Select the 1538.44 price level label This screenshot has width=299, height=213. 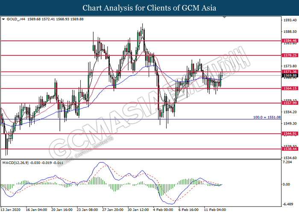pyautogui.click(x=290, y=149)
